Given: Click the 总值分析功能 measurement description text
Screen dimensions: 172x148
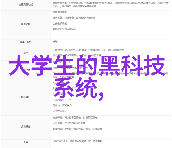Looking at the screenshot, I should [x=111, y=5].
